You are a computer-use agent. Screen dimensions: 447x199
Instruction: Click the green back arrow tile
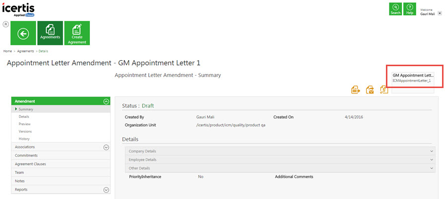[x=23, y=33]
